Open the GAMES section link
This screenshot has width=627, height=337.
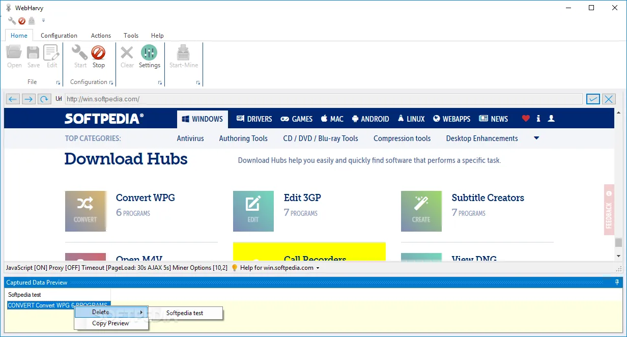coord(297,119)
